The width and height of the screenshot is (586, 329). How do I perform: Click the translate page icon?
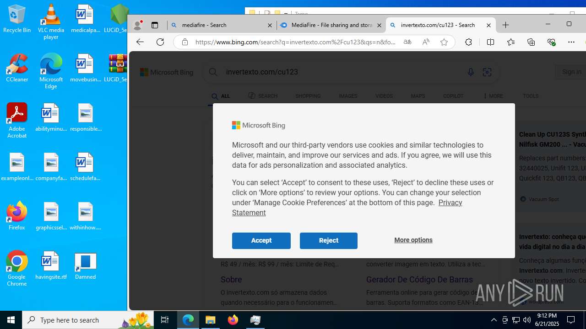point(407,42)
